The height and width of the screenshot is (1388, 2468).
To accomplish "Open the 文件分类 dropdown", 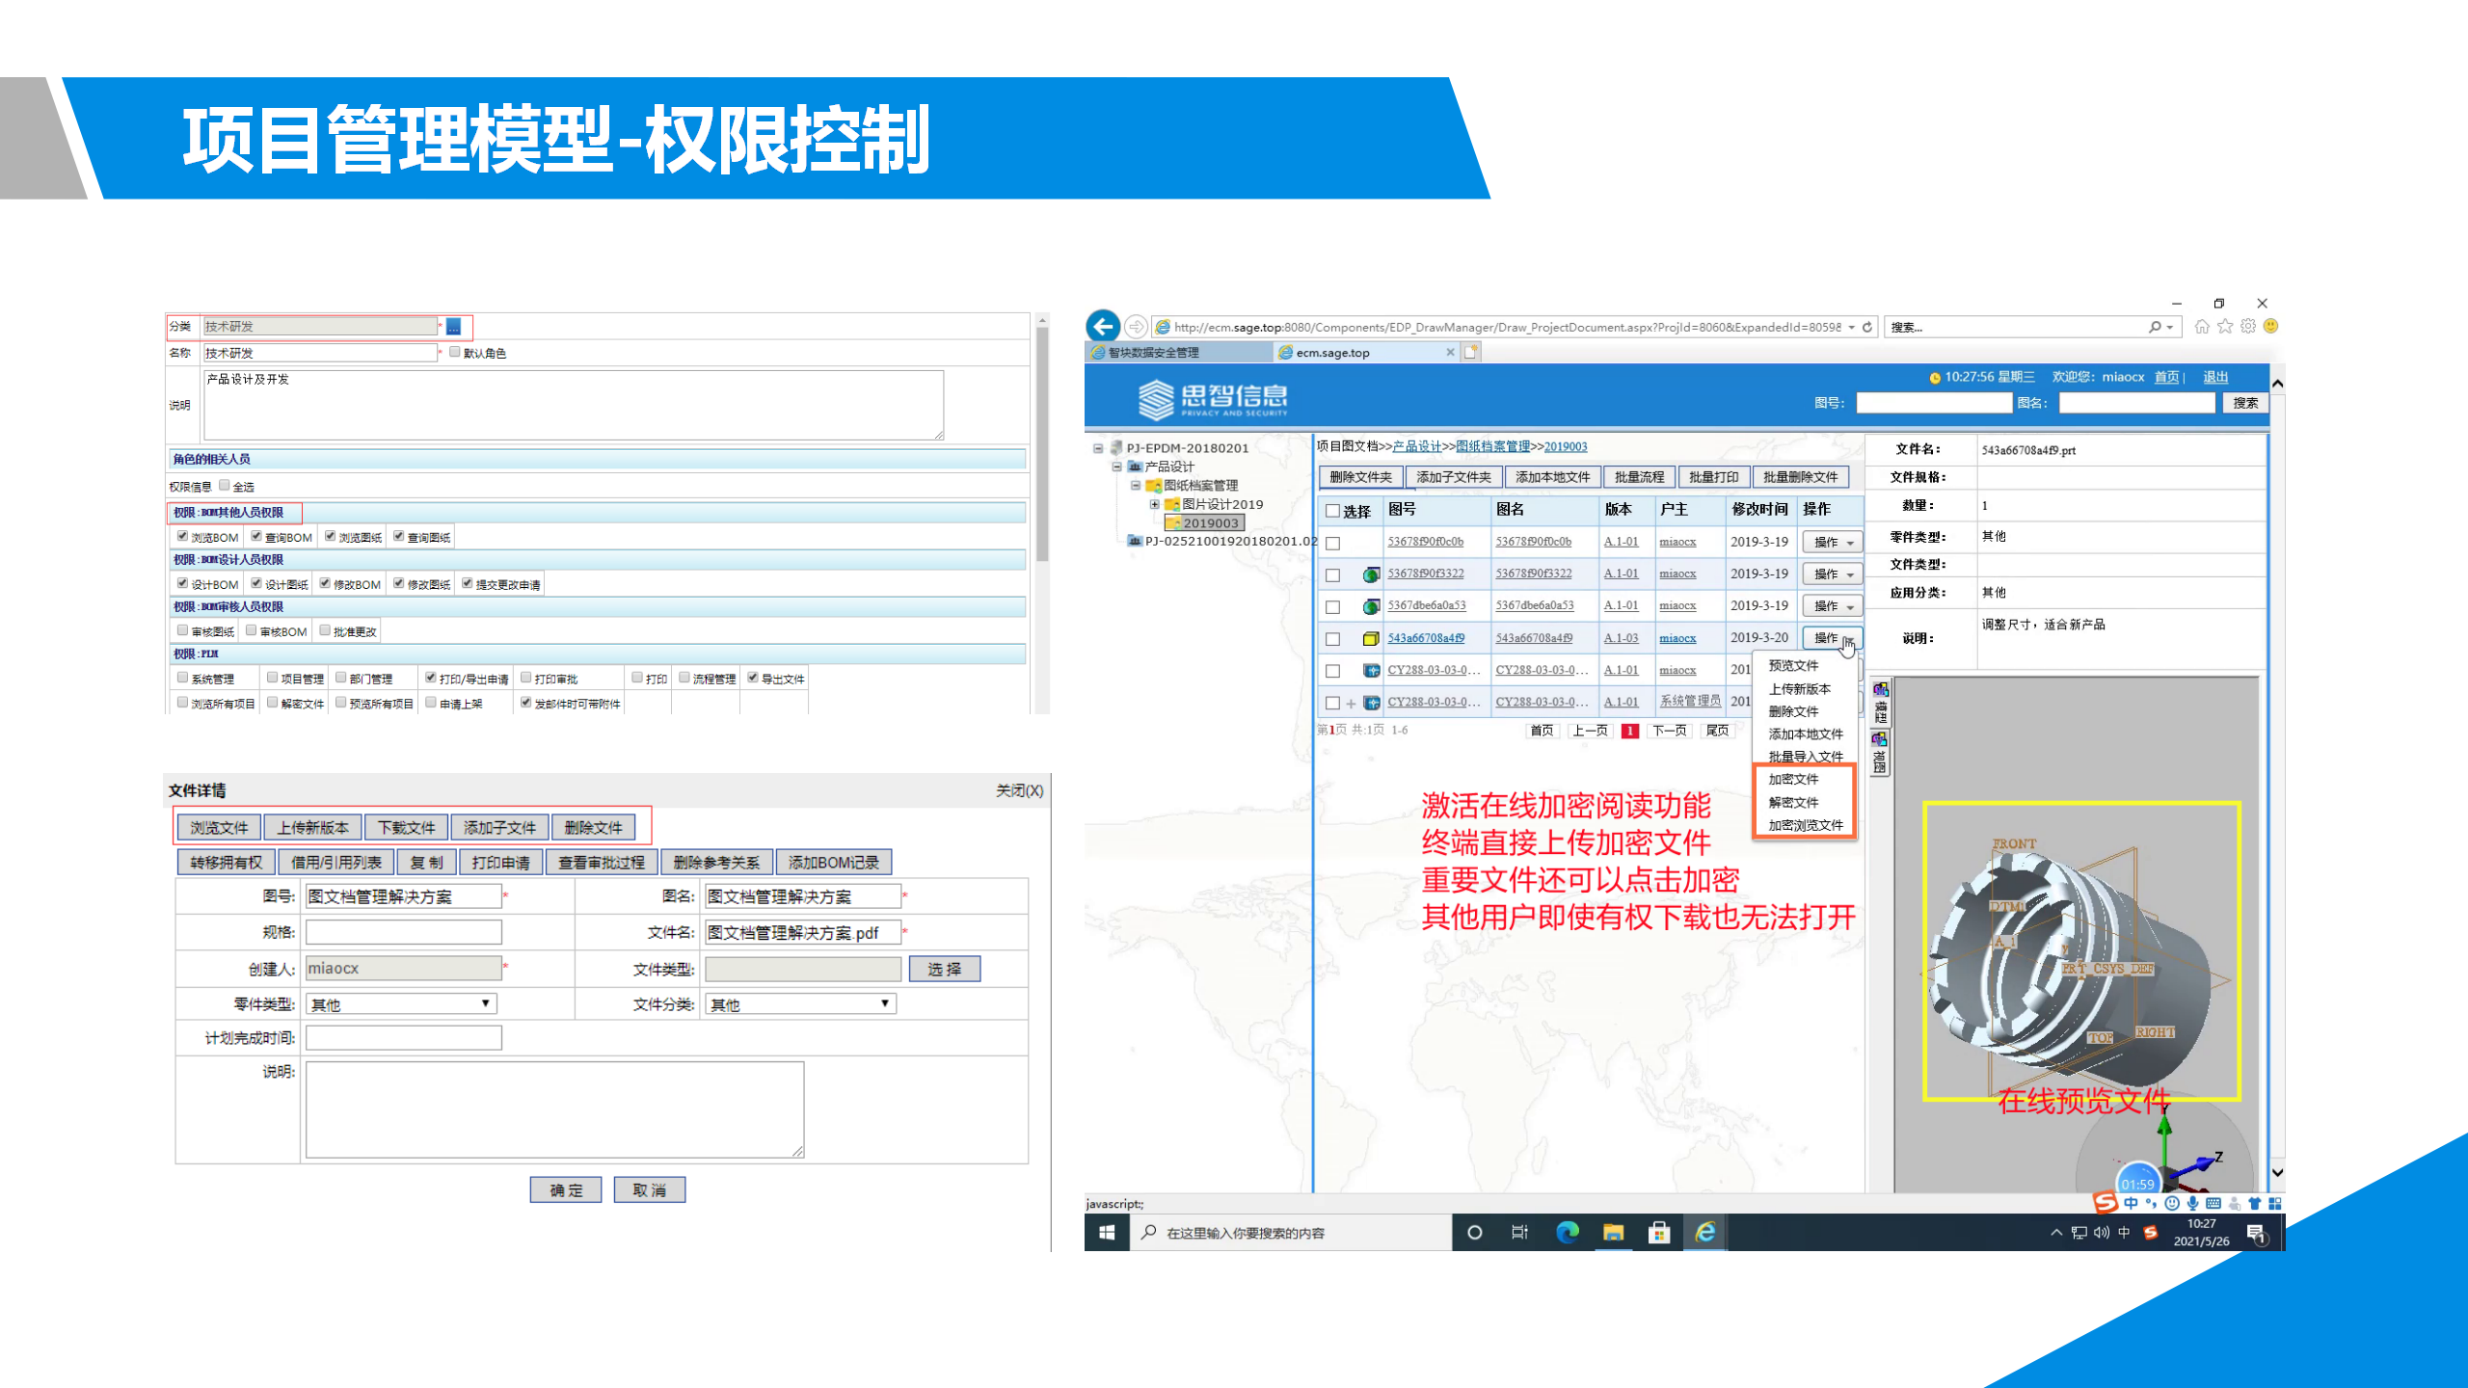I will pos(799,1003).
